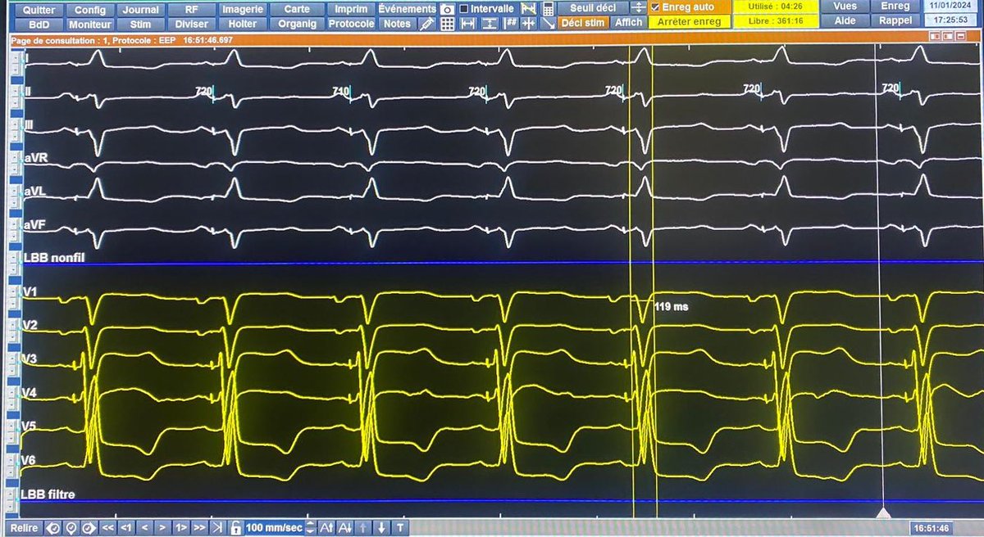Rewind fast with the << button
This screenshot has width=984, height=537.
(x=107, y=528)
